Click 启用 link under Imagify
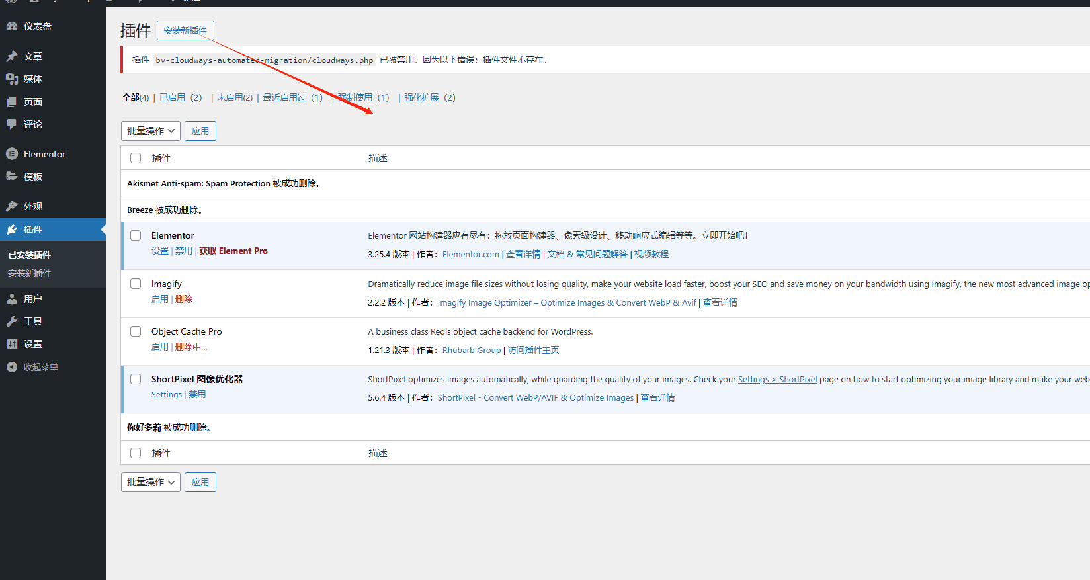 coord(160,299)
